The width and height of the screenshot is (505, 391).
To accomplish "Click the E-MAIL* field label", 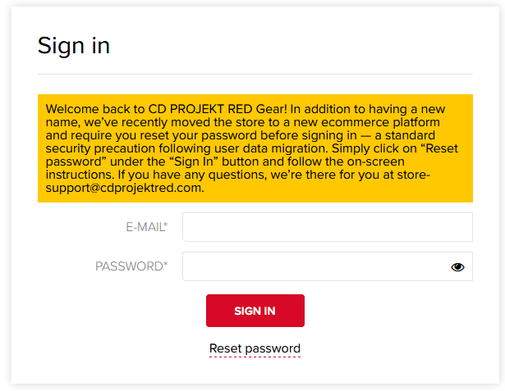I will pyautogui.click(x=146, y=227).
